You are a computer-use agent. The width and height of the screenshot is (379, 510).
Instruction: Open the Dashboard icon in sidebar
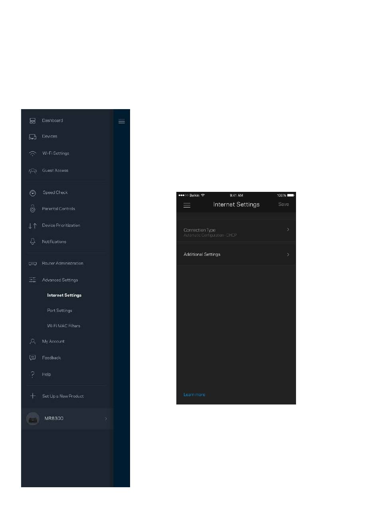[33, 121]
